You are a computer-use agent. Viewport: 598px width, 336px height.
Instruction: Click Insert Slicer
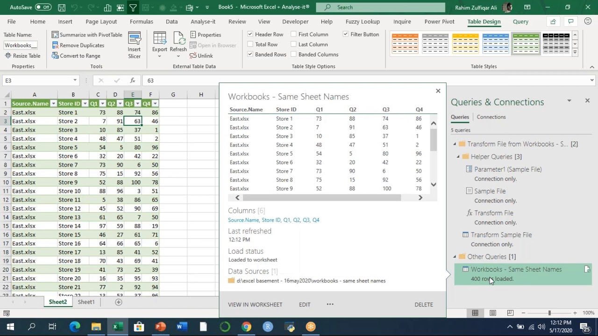134,46
